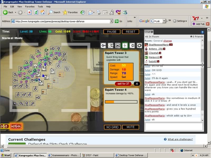Click the 'change' room link
211x158 pixels.
click(x=167, y=41)
